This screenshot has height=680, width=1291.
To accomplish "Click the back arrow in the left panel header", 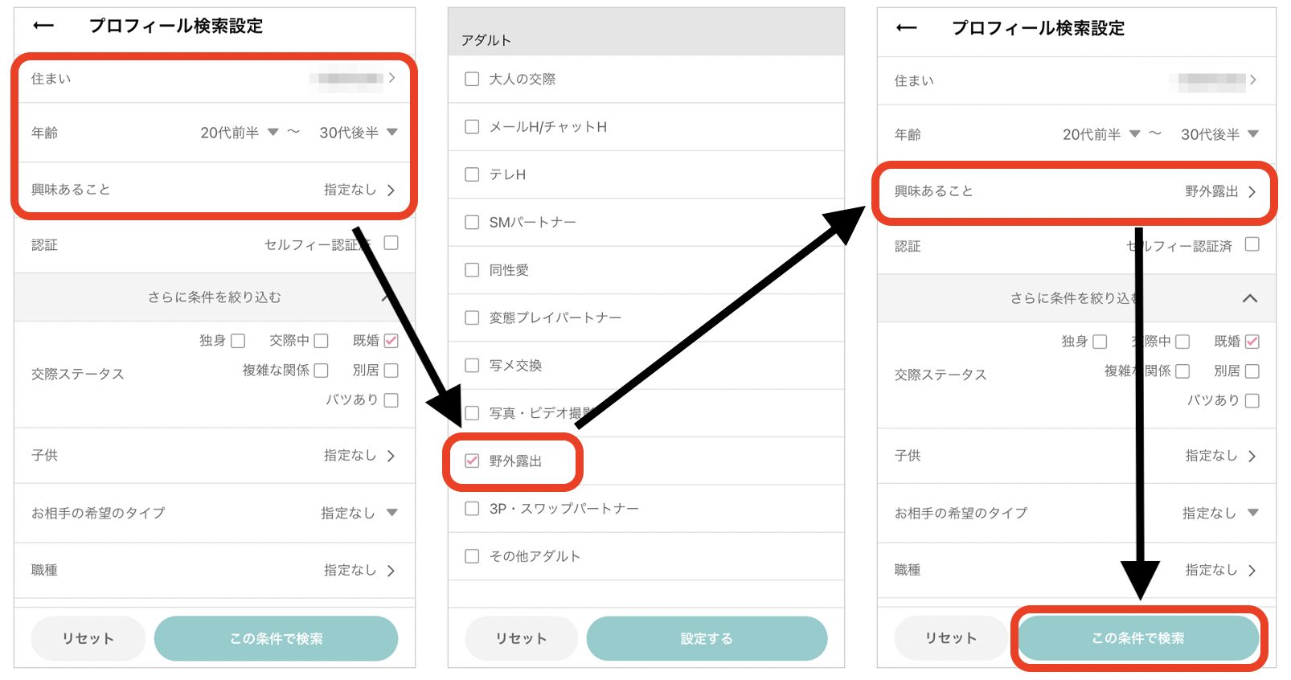I will (43, 26).
